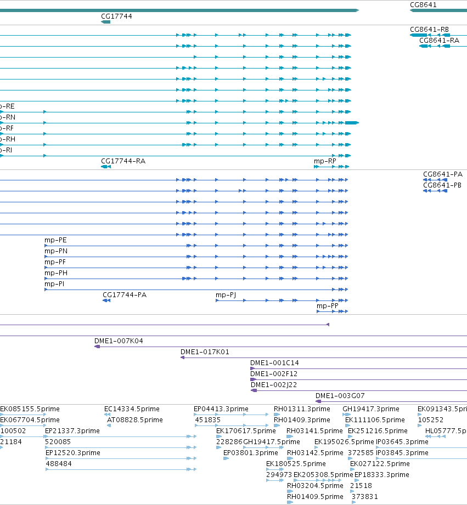Select the mp-RP transcript label
This screenshot has width=467, height=505.
click(325, 161)
